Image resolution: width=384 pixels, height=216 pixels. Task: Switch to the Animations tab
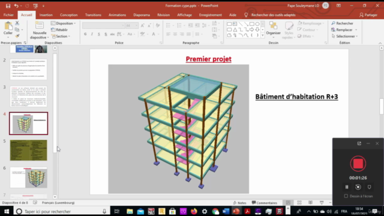(x=118, y=15)
